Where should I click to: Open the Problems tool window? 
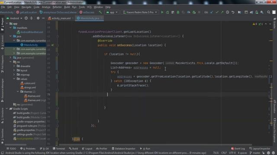tap(28, 149)
